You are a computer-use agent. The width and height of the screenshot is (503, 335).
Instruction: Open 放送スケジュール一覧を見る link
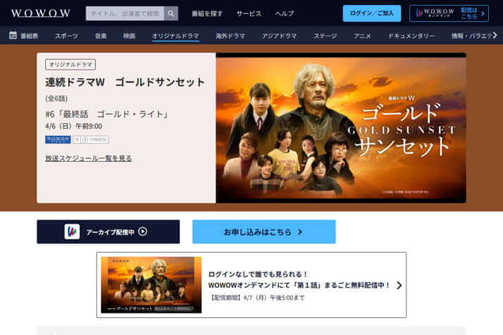pos(89,158)
